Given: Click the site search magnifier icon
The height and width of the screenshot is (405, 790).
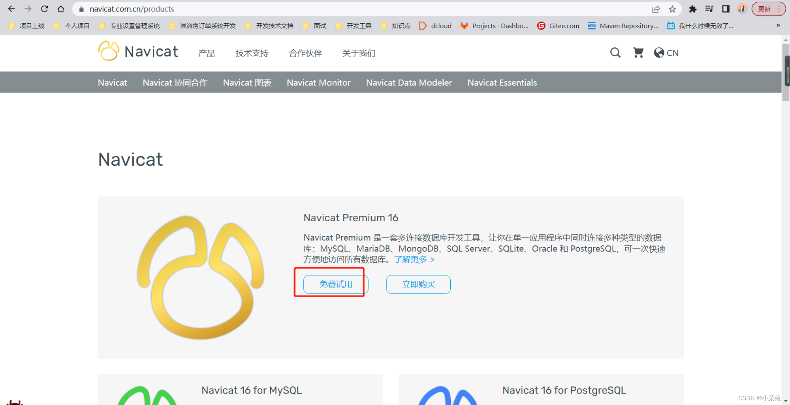Looking at the screenshot, I should pos(615,52).
